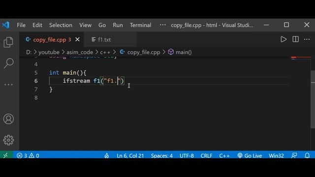Click ifstream keyword on line 6
Screen dimensions: 315x177
76,81
